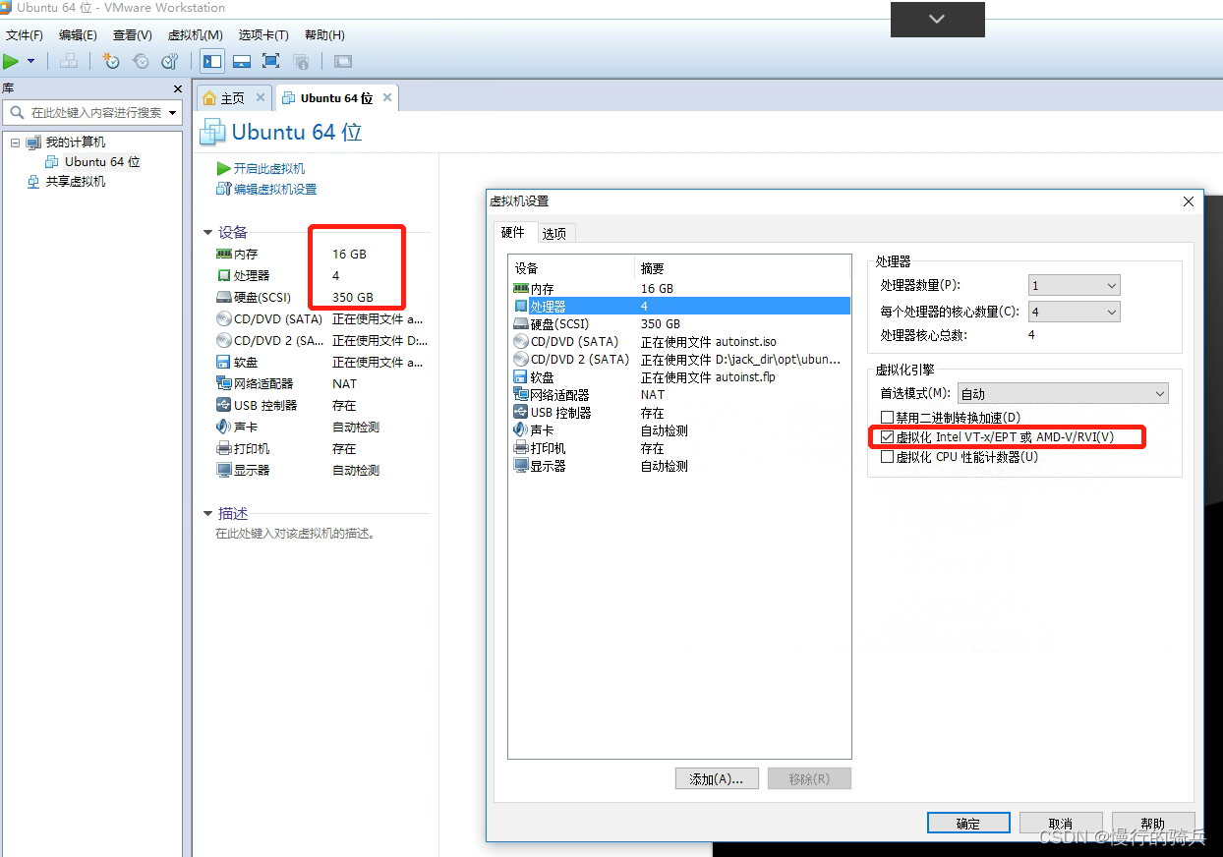
Task: Open the 编辑(E) menu
Action: 78,35
